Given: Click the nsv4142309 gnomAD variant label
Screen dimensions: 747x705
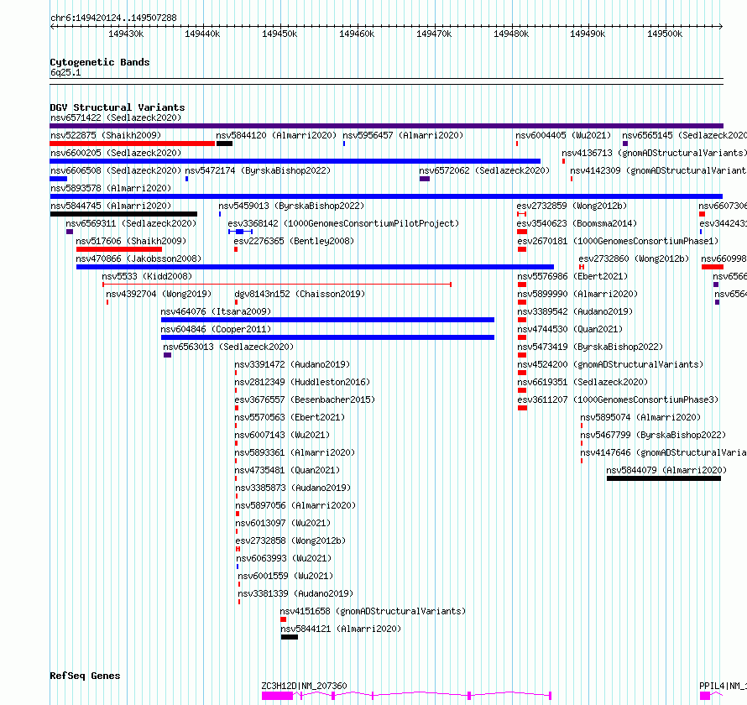Looking at the screenshot, I should 658,170.
